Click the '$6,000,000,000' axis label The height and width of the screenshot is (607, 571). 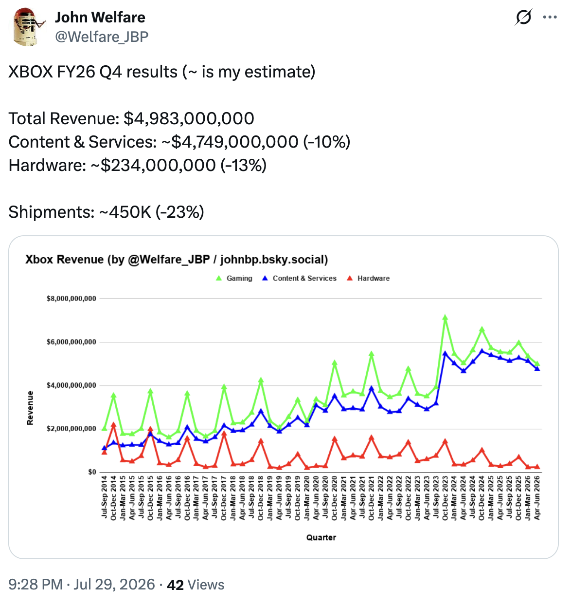(71, 342)
